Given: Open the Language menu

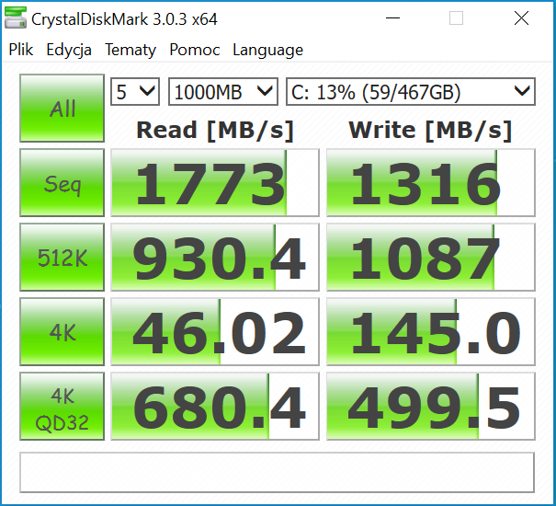Looking at the screenshot, I should pyautogui.click(x=267, y=50).
